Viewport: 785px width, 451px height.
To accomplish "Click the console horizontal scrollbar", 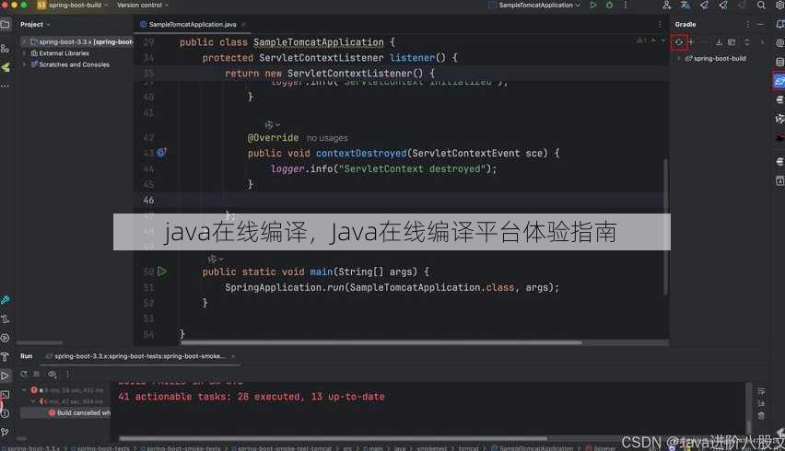I will click(334, 439).
